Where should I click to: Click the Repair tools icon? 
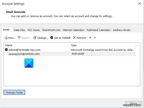pyautogui.click(x=19, y=37)
